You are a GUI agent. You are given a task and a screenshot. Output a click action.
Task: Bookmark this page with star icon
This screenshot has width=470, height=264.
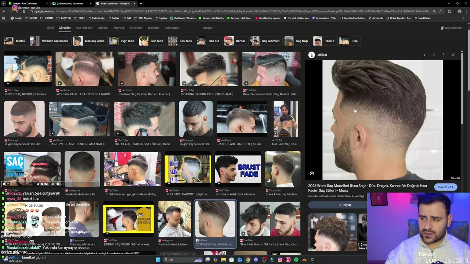[440, 11]
